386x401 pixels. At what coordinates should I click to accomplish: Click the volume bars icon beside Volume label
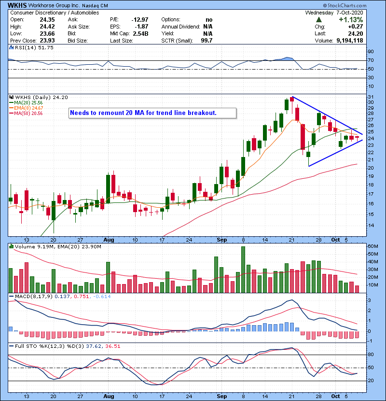pyautogui.click(x=11, y=246)
